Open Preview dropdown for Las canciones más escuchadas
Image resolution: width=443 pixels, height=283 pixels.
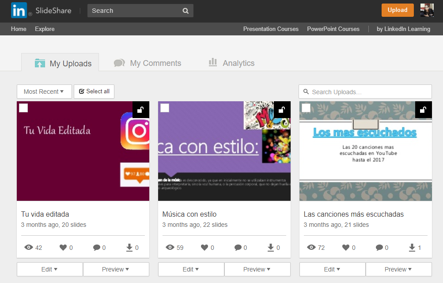point(398,269)
